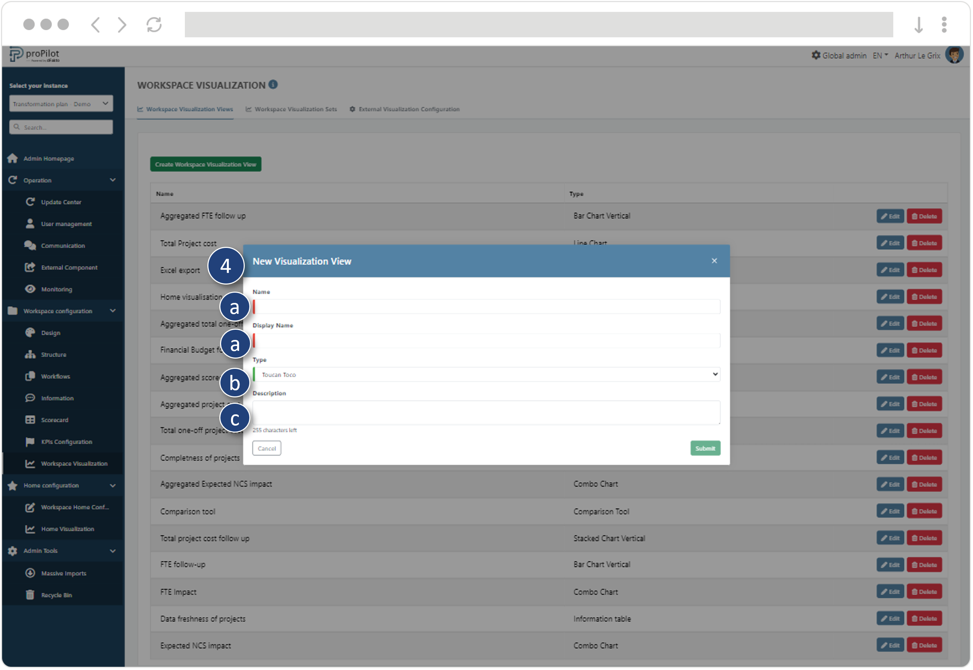Open External Visualization Configuration tab
Screen dimensions: 973x670
point(405,109)
